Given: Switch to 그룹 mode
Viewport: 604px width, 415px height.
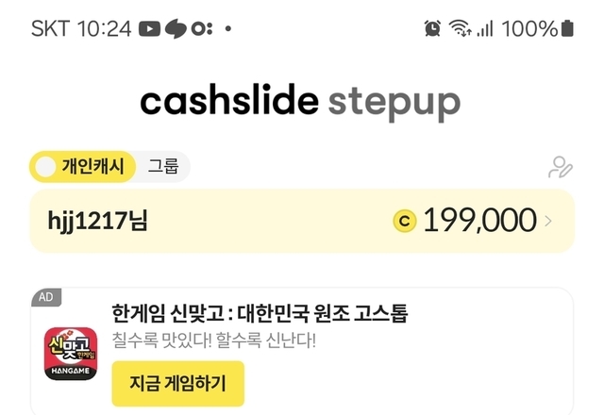Looking at the screenshot, I should [x=162, y=168].
